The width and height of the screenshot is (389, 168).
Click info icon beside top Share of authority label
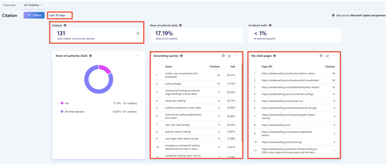tap(180, 25)
